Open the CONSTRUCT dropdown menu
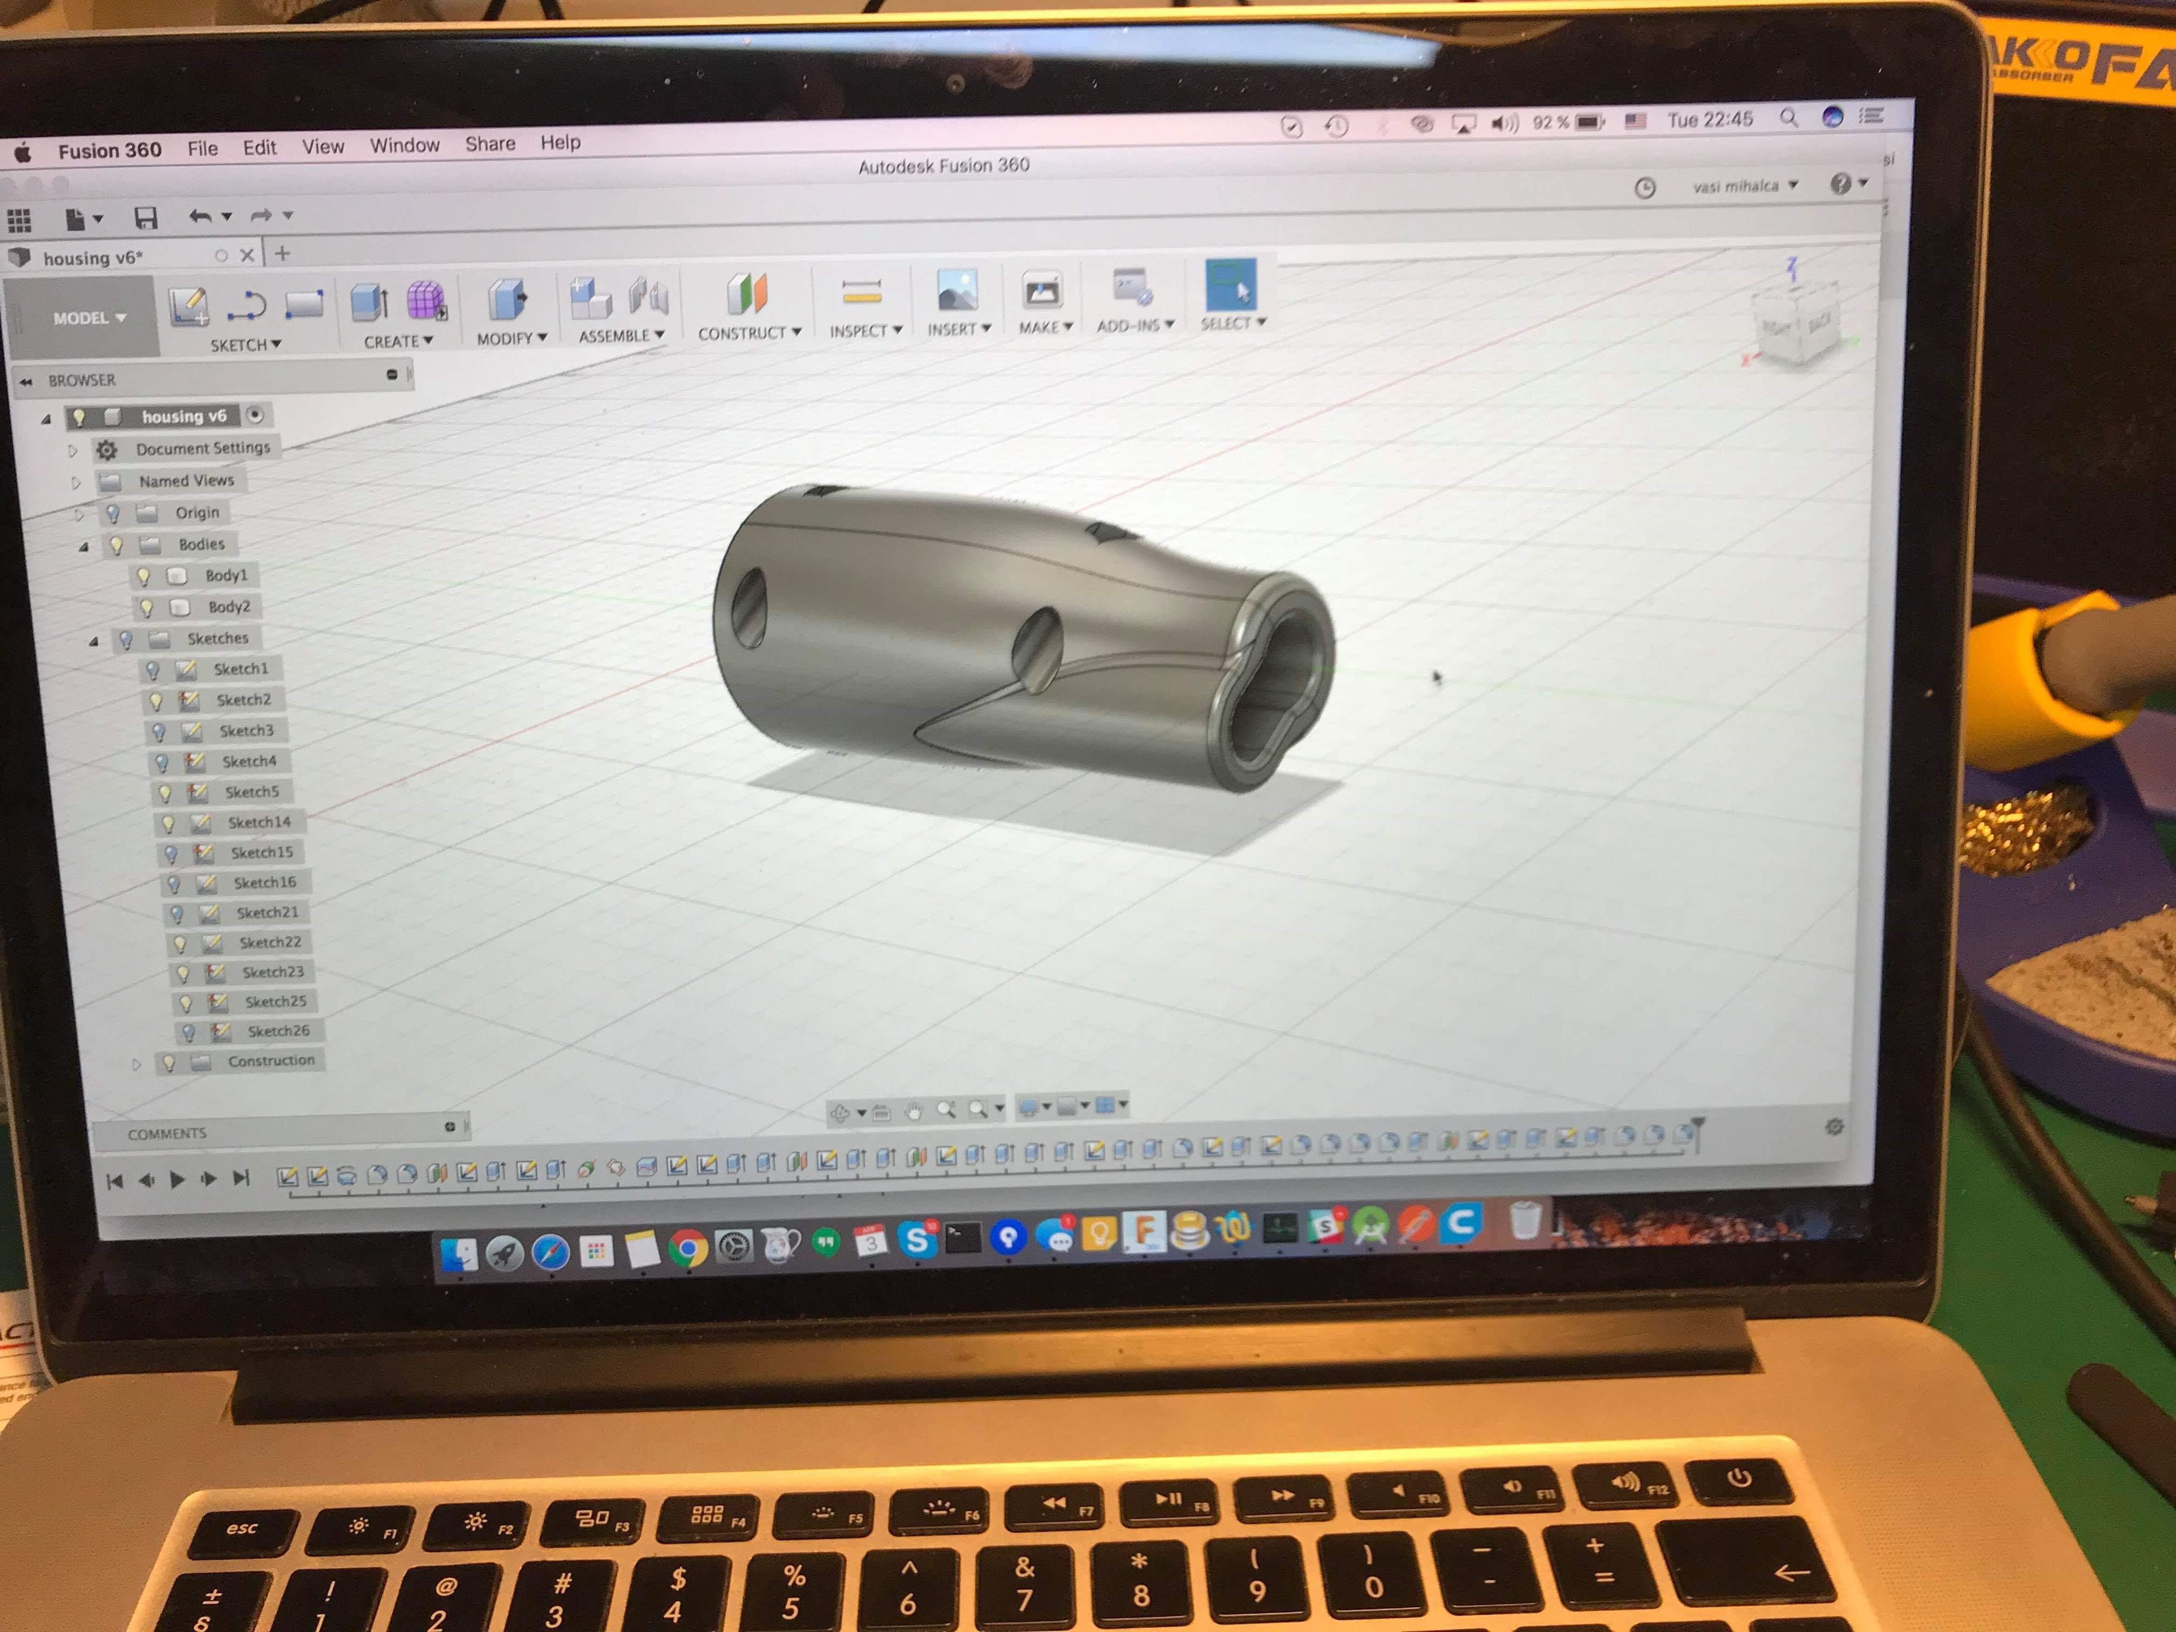The height and width of the screenshot is (1632, 2176). point(749,334)
